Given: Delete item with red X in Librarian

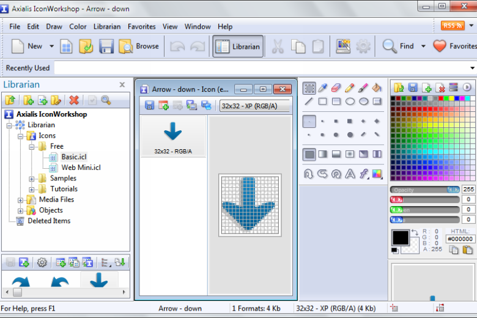Looking at the screenshot, I should 74,100.
